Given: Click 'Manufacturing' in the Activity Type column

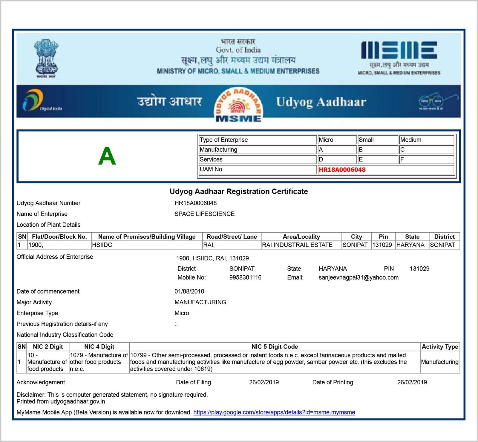Looking at the screenshot, I should point(440,362).
